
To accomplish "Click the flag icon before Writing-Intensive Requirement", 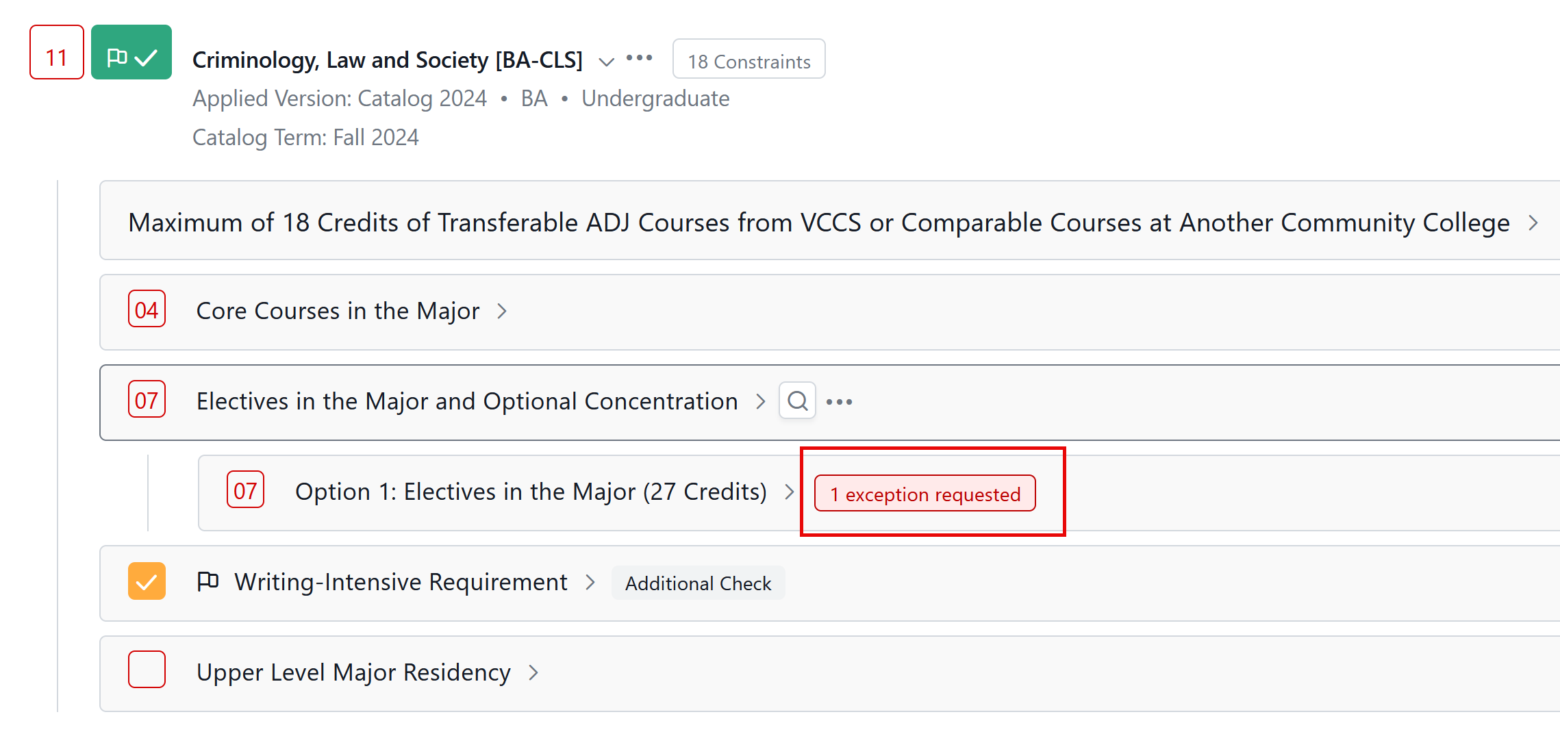I will click(207, 581).
